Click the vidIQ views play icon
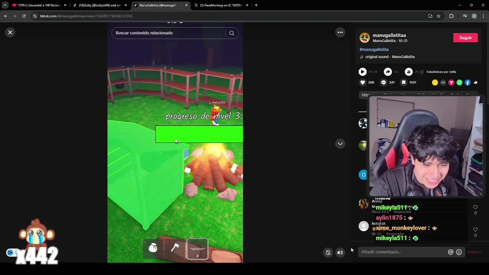The width and height of the screenshot is (489, 275). (363, 72)
